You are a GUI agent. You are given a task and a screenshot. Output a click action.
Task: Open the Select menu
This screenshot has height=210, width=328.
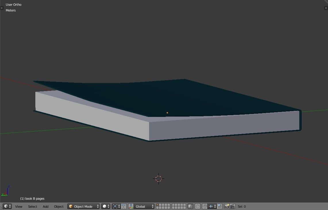pyautogui.click(x=32, y=207)
